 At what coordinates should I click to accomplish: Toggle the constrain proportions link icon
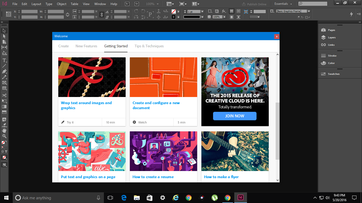102,15
